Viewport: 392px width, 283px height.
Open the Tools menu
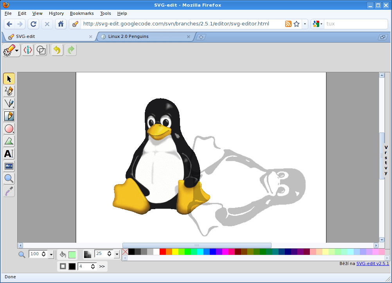(105, 14)
